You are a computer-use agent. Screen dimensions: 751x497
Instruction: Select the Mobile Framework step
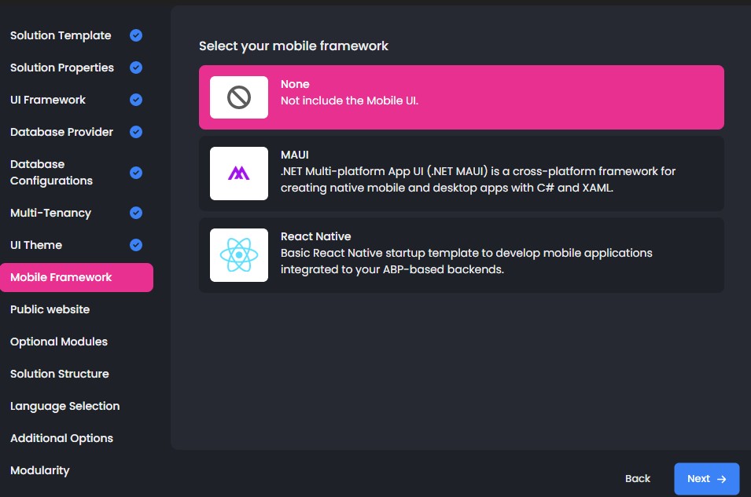[76, 277]
